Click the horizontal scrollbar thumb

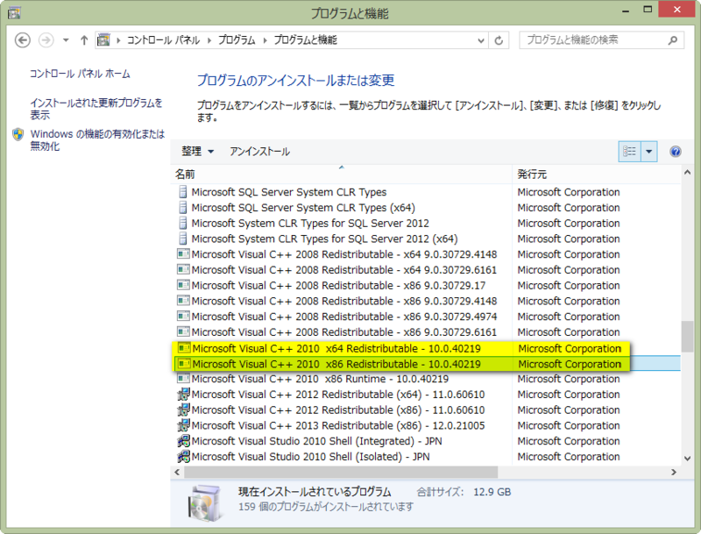tap(341, 473)
